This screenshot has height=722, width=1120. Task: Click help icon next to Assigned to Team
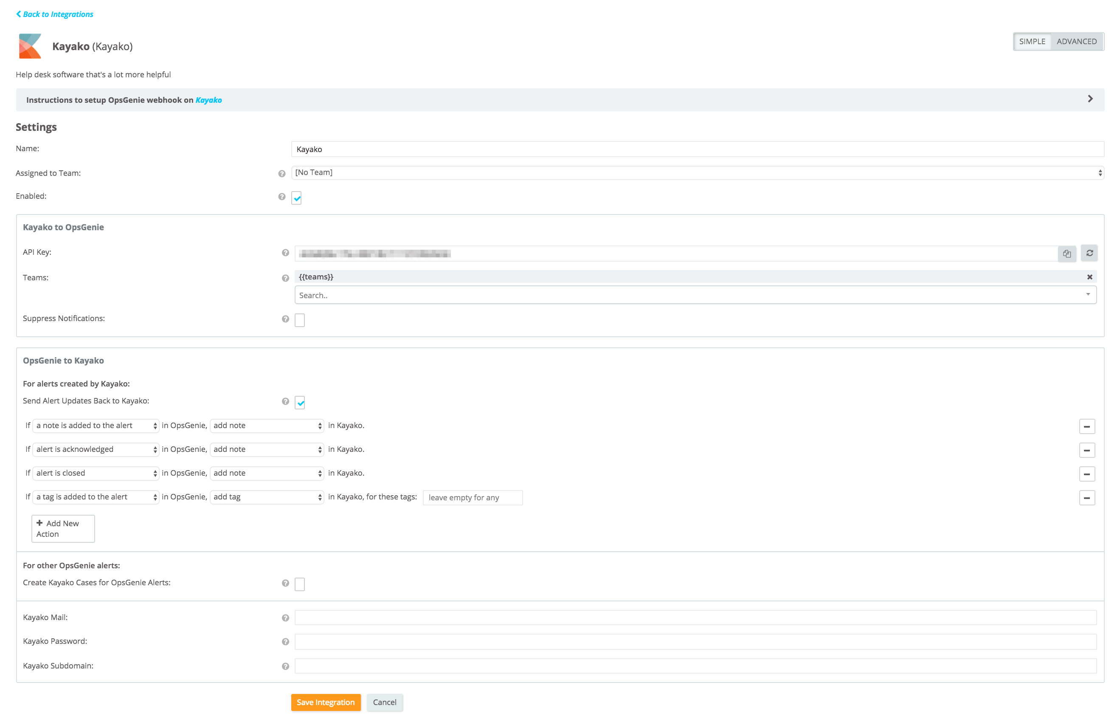tap(281, 173)
